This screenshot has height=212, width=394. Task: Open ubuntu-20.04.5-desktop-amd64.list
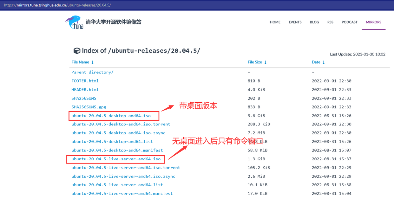pyautogui.click(x=112, y=142)
